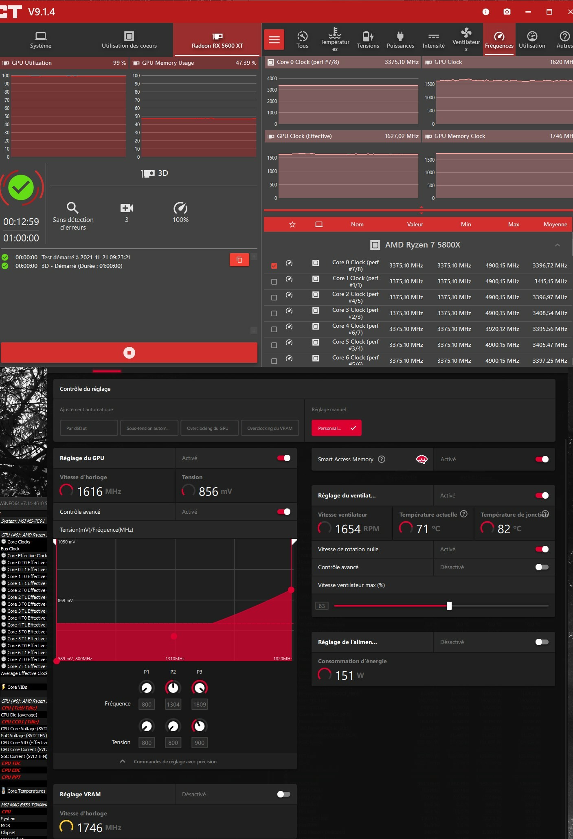Switch to Tensions sensor tab
Image resolution: width=573 pixels, height=839 pixels.
tap(368, 40)
